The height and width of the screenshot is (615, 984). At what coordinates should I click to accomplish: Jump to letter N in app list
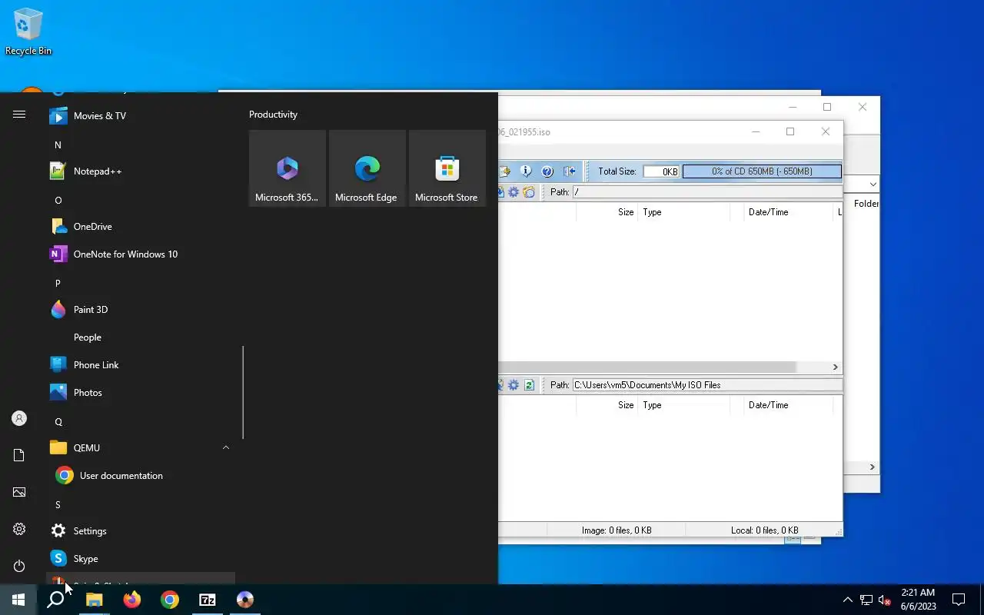58,145
